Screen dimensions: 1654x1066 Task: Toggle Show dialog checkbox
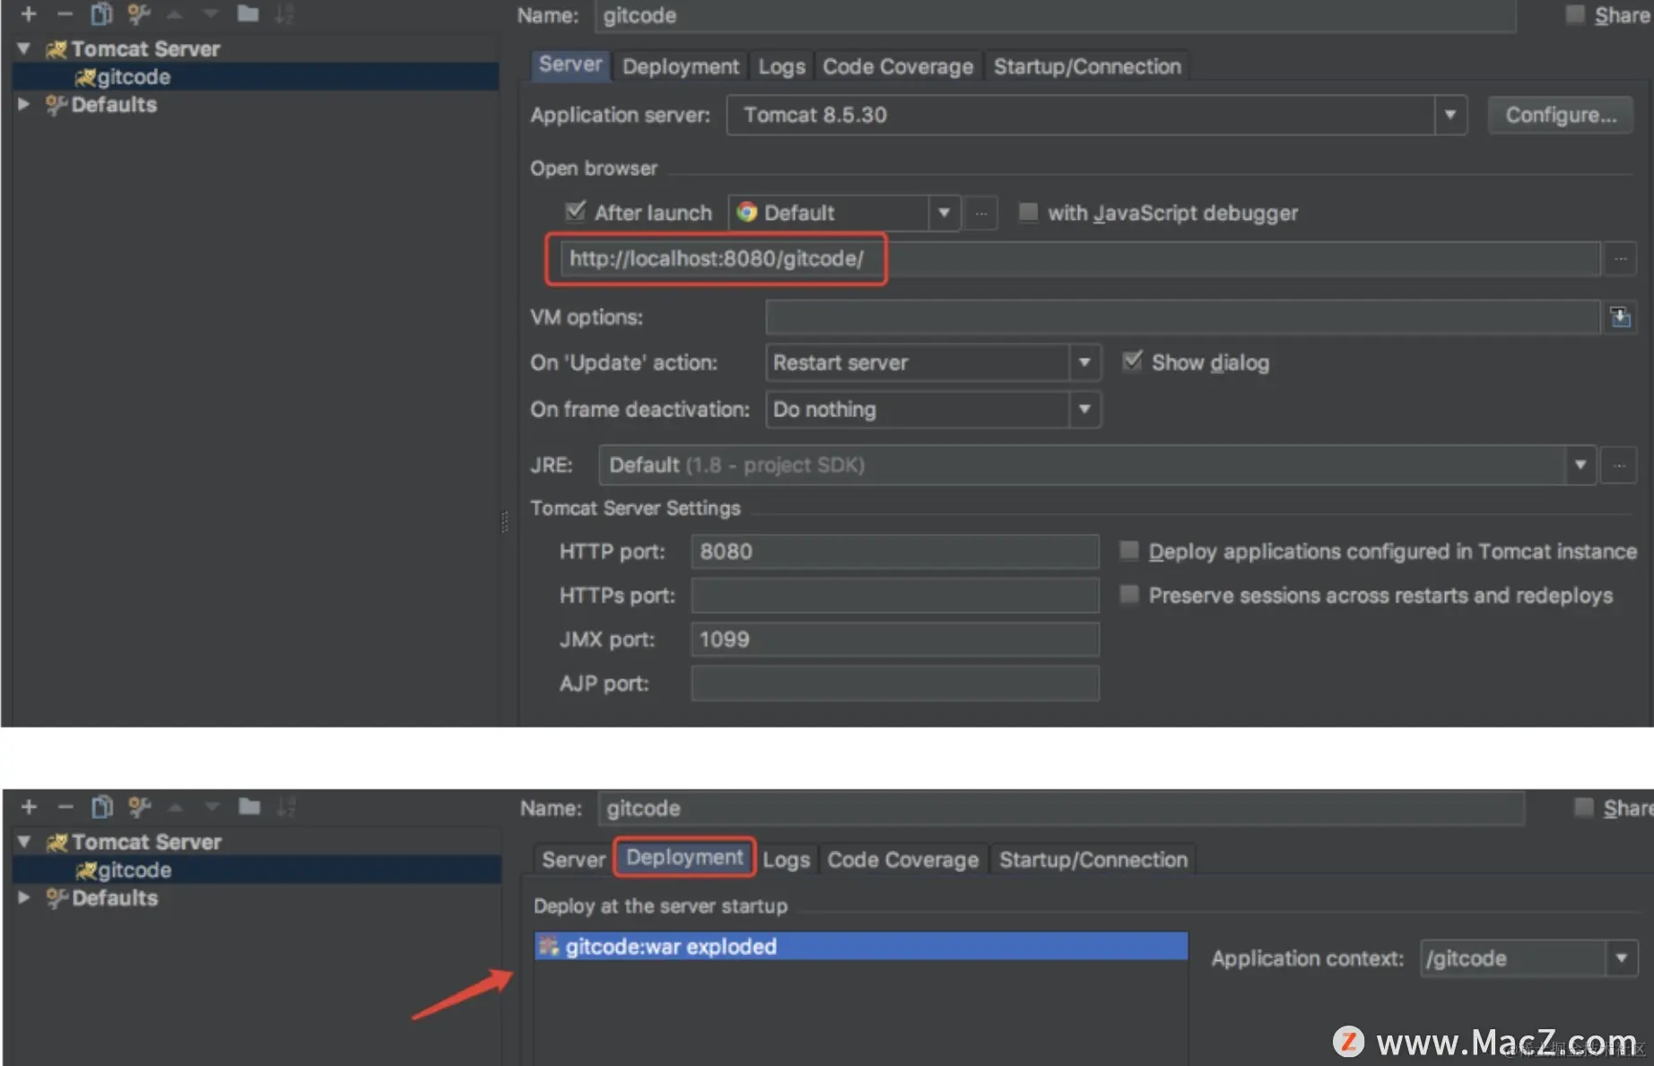coord(1132,362)
